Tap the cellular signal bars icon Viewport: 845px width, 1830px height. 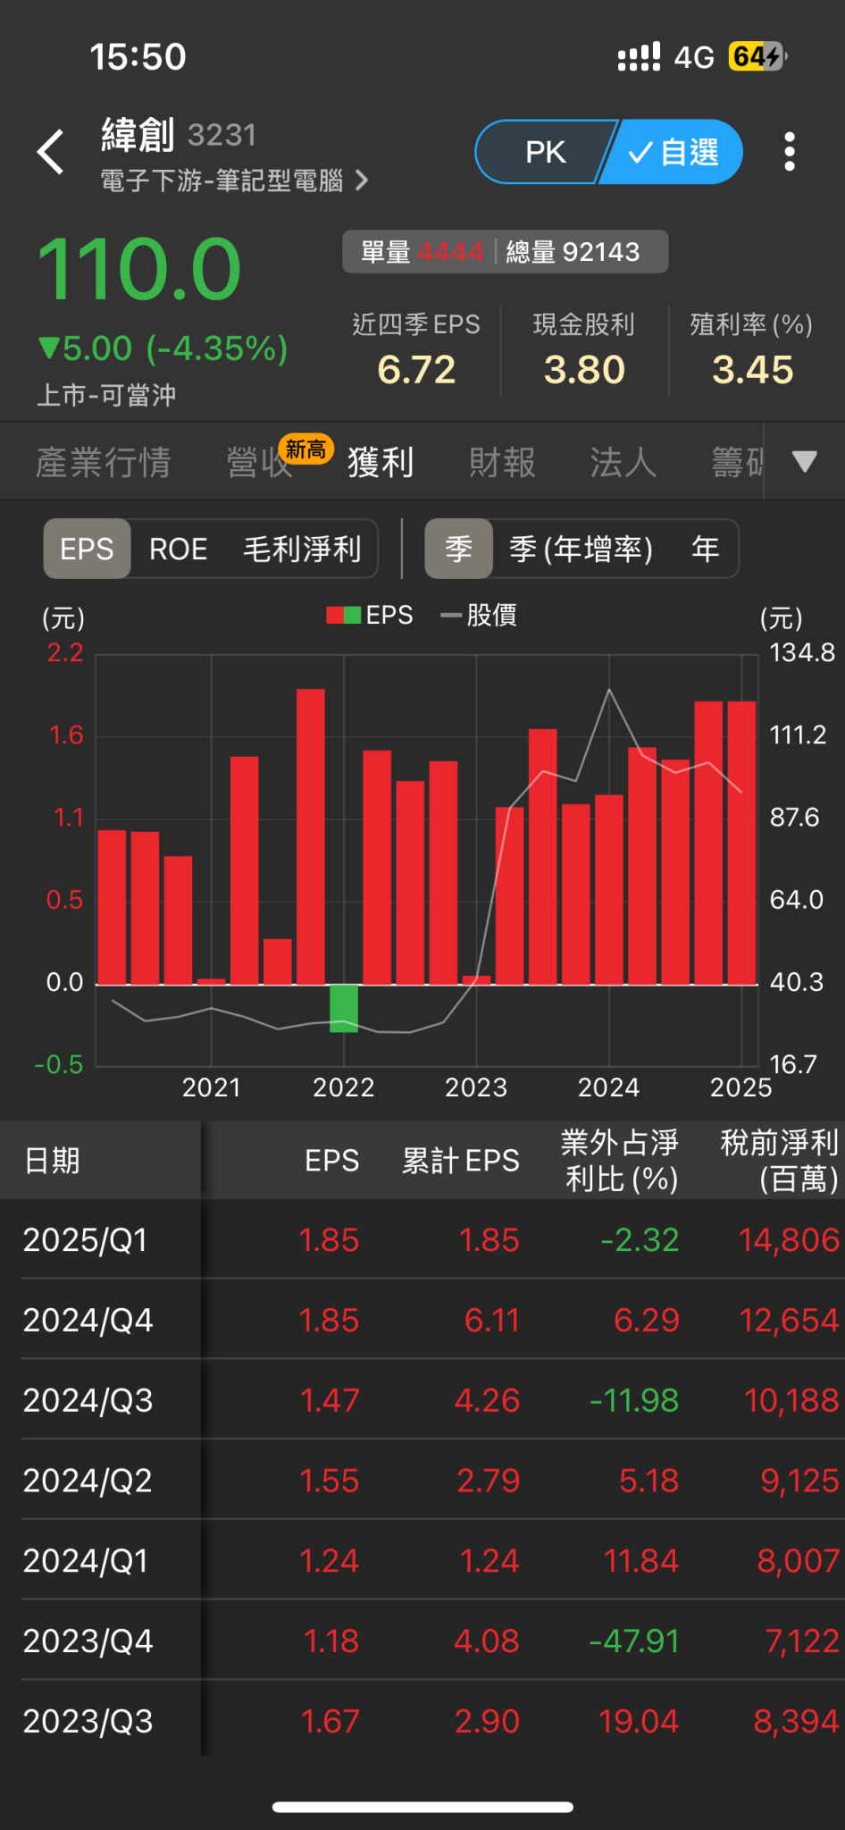639,57
